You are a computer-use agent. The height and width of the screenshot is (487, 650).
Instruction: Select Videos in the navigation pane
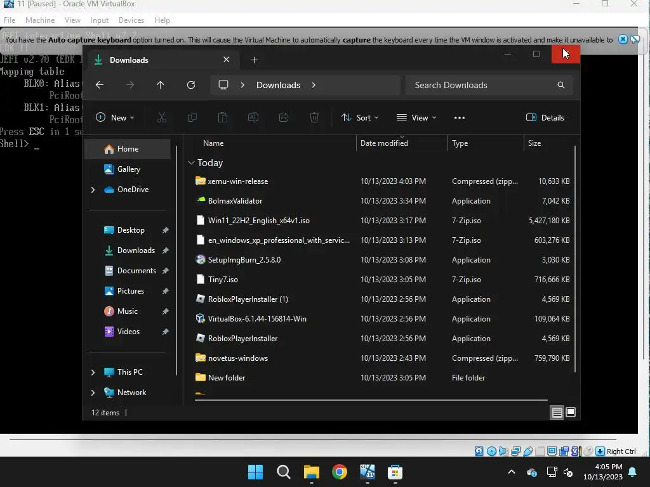click(128, 332)
